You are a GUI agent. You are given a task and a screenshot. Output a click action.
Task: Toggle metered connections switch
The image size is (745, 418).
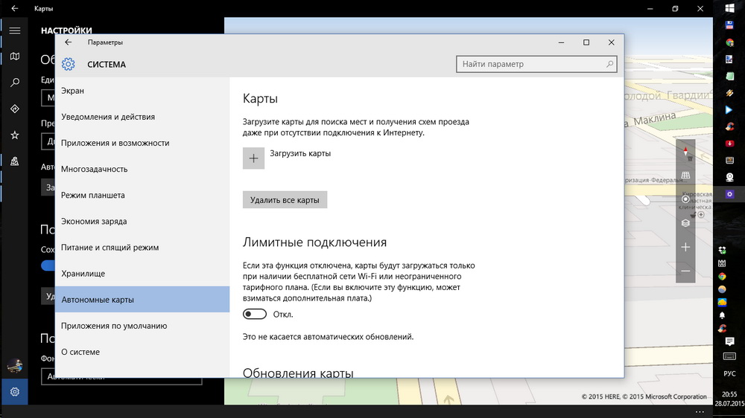coord(255,314)
